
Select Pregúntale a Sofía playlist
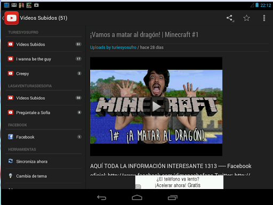click(x=44, y=112)
